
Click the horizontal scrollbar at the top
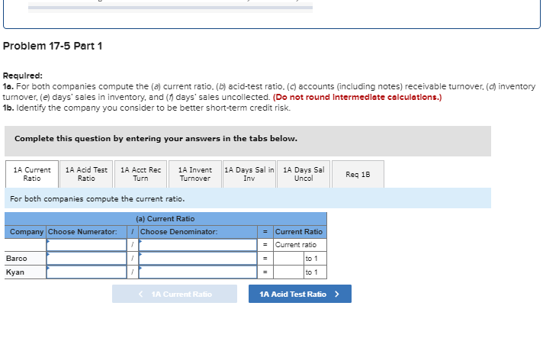click(170, 8)
